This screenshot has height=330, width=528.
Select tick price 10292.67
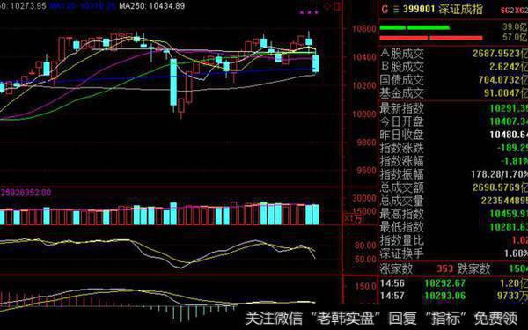pos(445,283)
